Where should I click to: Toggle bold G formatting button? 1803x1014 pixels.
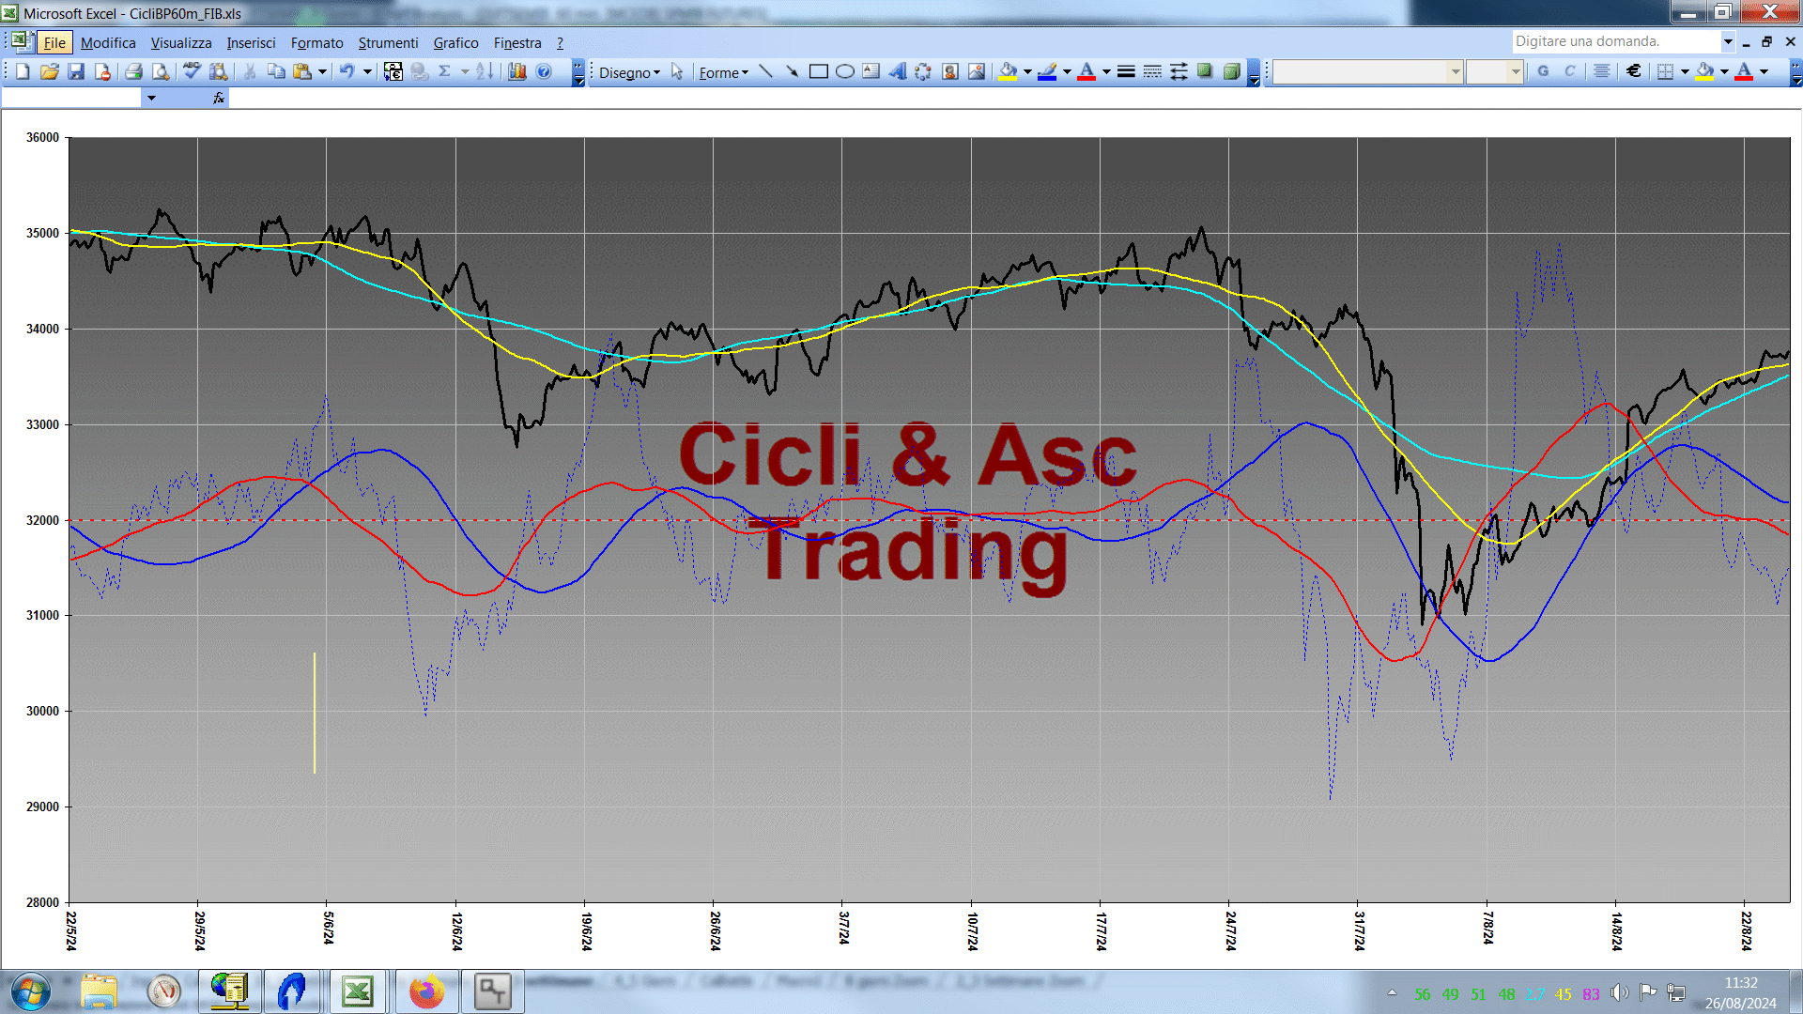(1543, 71)
